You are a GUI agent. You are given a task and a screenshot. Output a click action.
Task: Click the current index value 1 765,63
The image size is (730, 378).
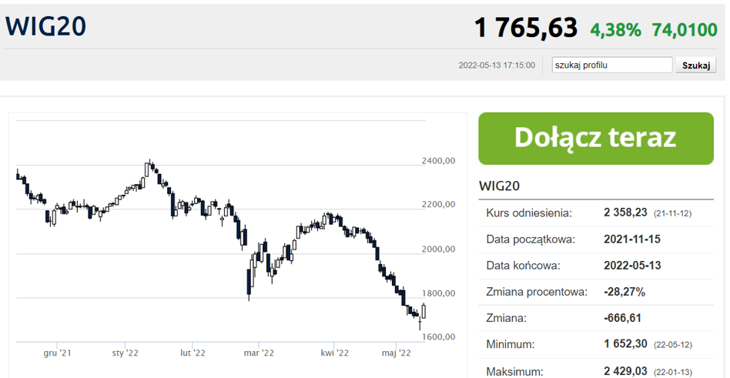(x=525, y=28)
